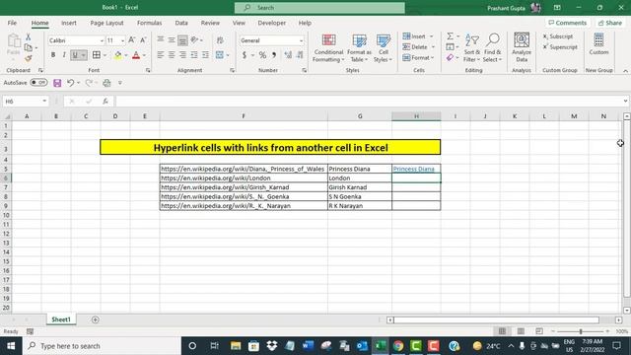Switch to Page Layout view icon
This screenshot has width=631, height=355.
[x=521, y=331]
